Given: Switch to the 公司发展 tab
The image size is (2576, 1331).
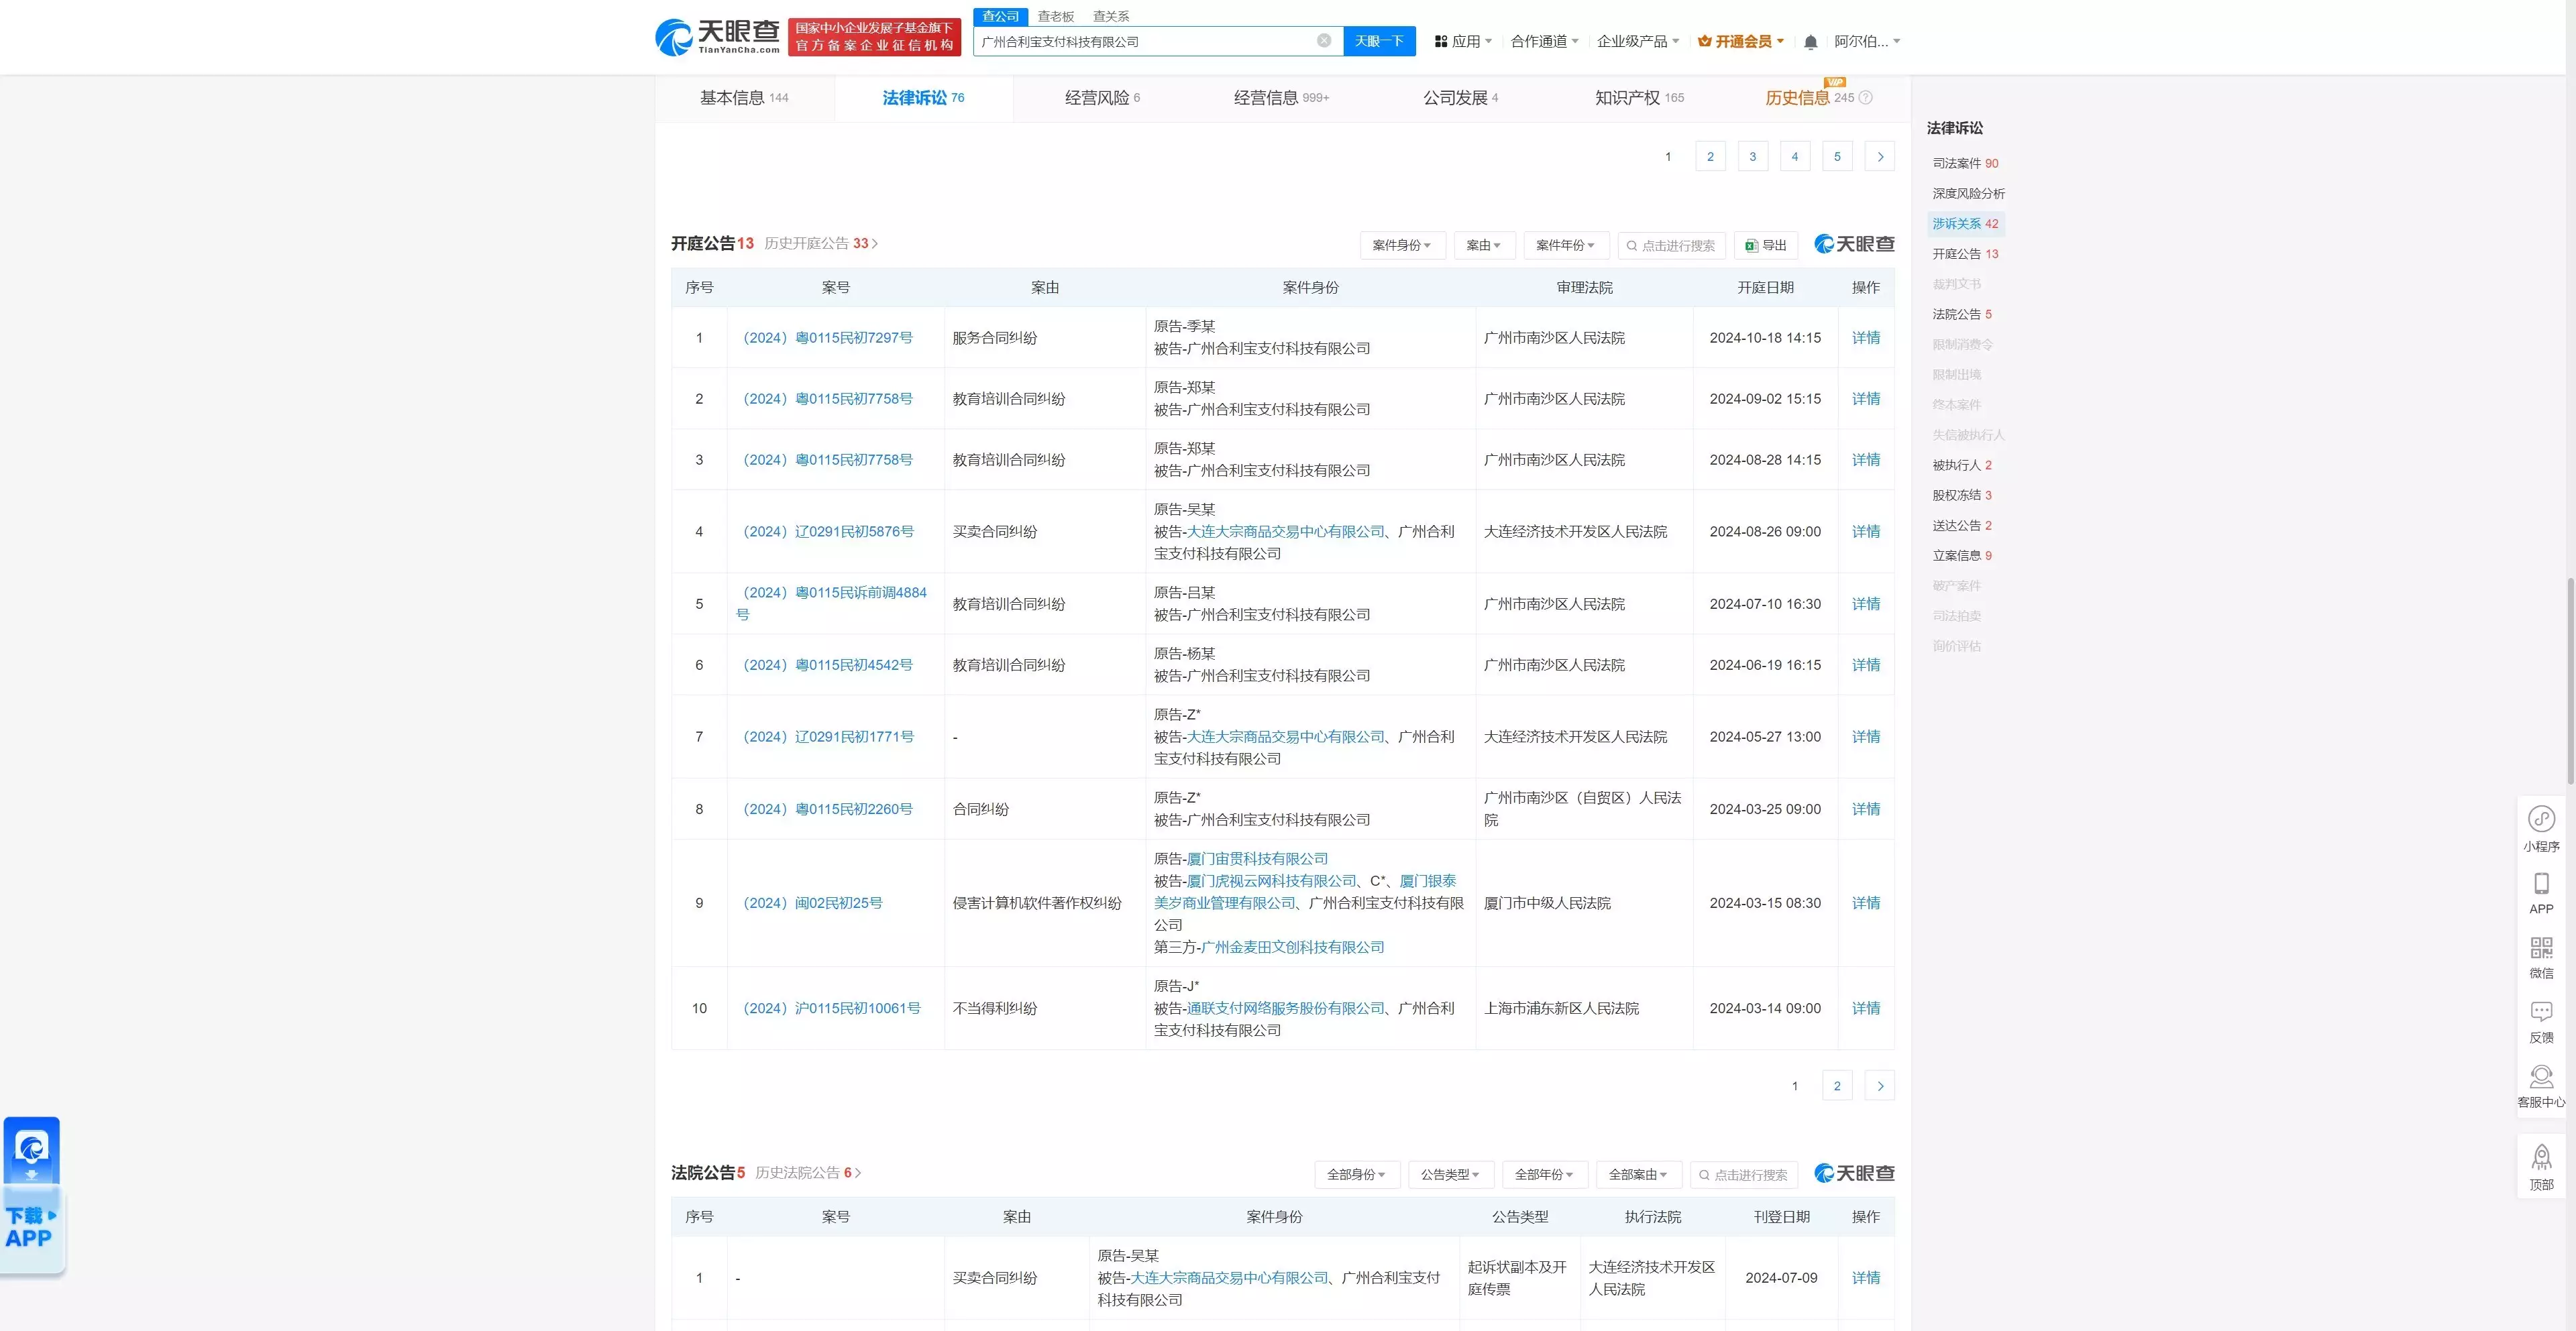Looking at the screenshot, I should point(1460,98).
